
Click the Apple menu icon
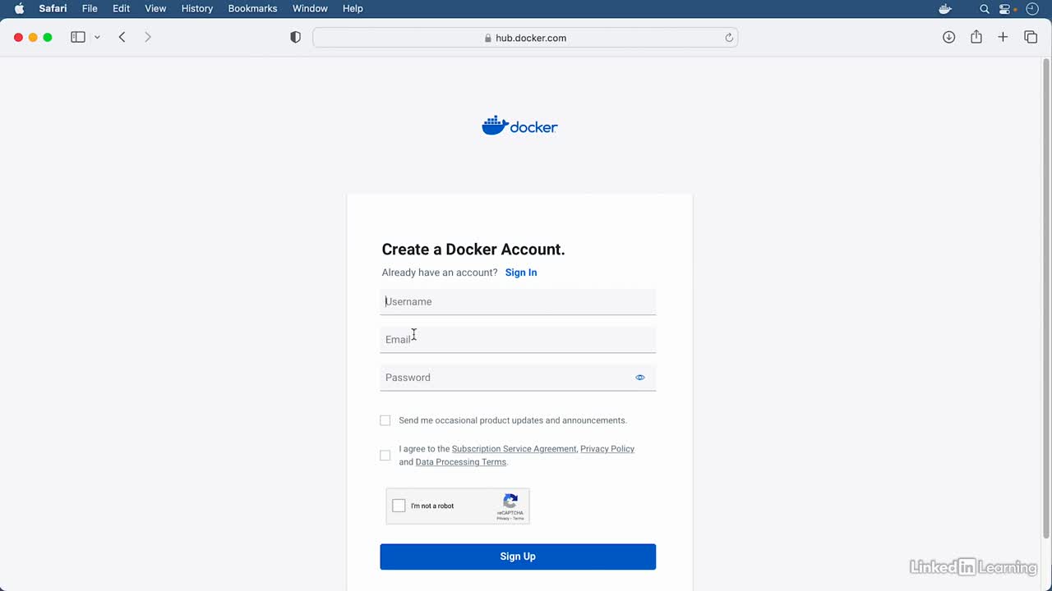[20, 8]
